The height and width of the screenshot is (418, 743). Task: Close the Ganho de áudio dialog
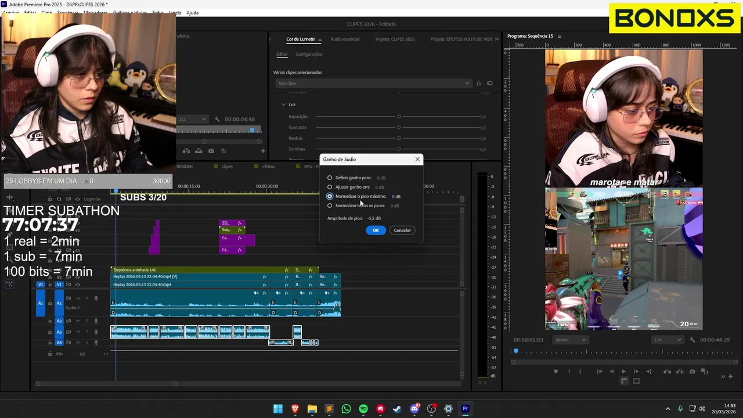point(417,159)
